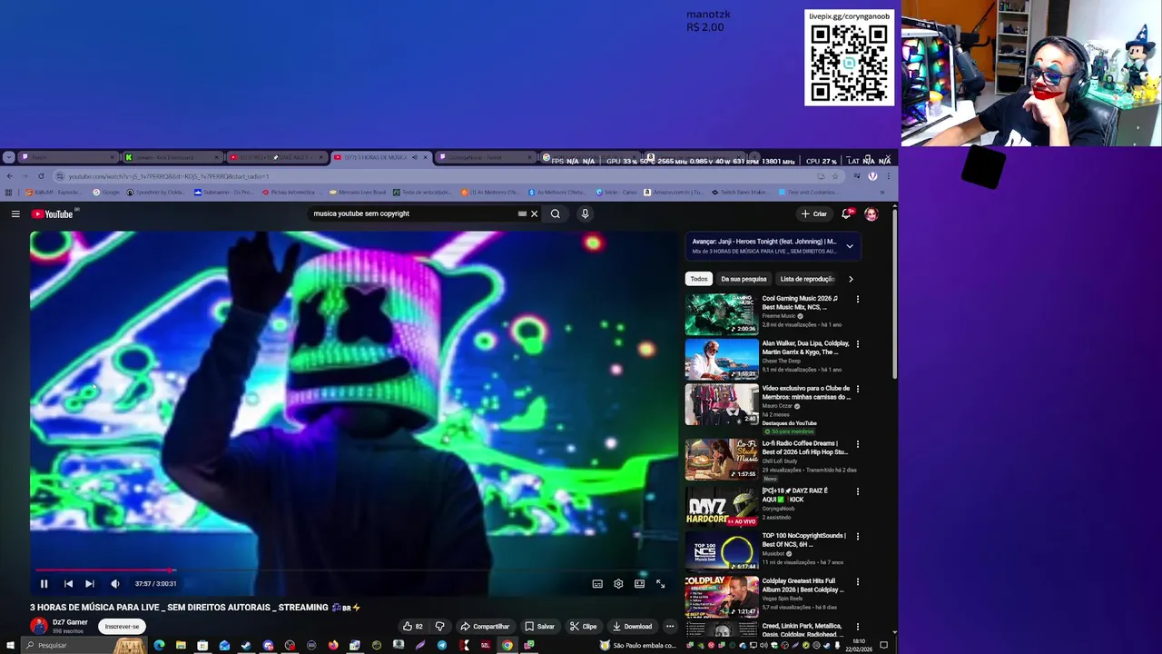1162x654 pixels.
Task: Open the on-screen keyboard icon in search box
Action: pos(522,213)
